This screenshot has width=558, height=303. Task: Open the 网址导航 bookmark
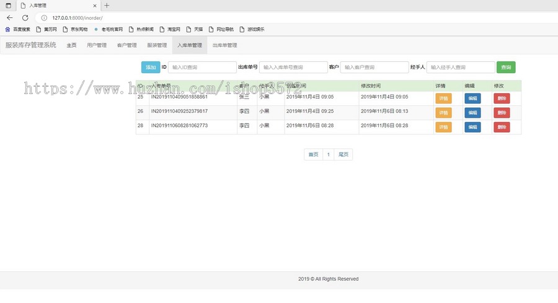pos(221,29)
